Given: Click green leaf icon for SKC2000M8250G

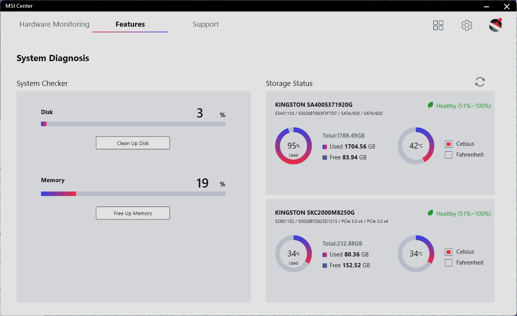Looking at the screenshot, I should pyautogui.click(x=430, y=213).
